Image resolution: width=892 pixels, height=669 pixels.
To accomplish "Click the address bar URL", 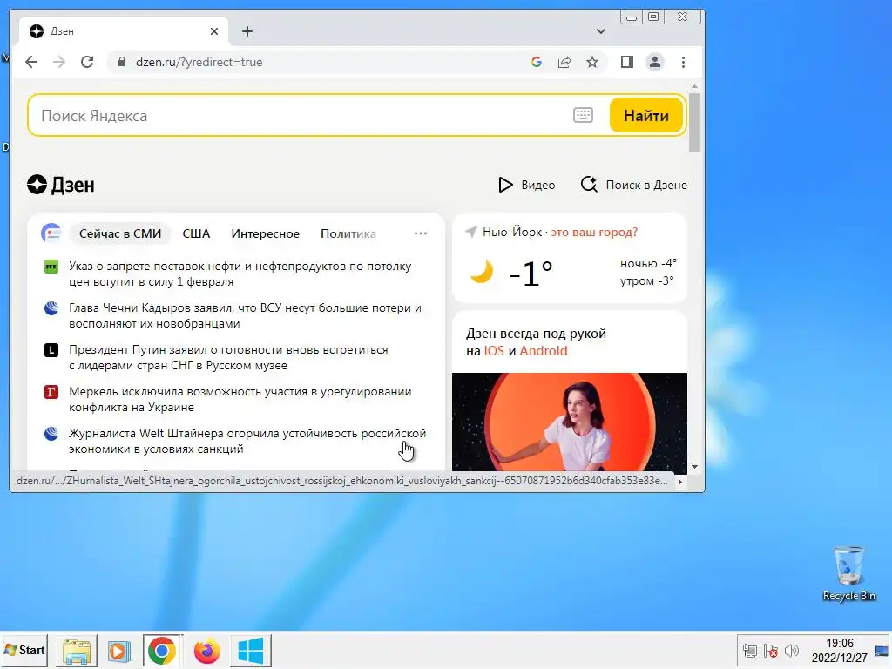I will tap(199, 62).
